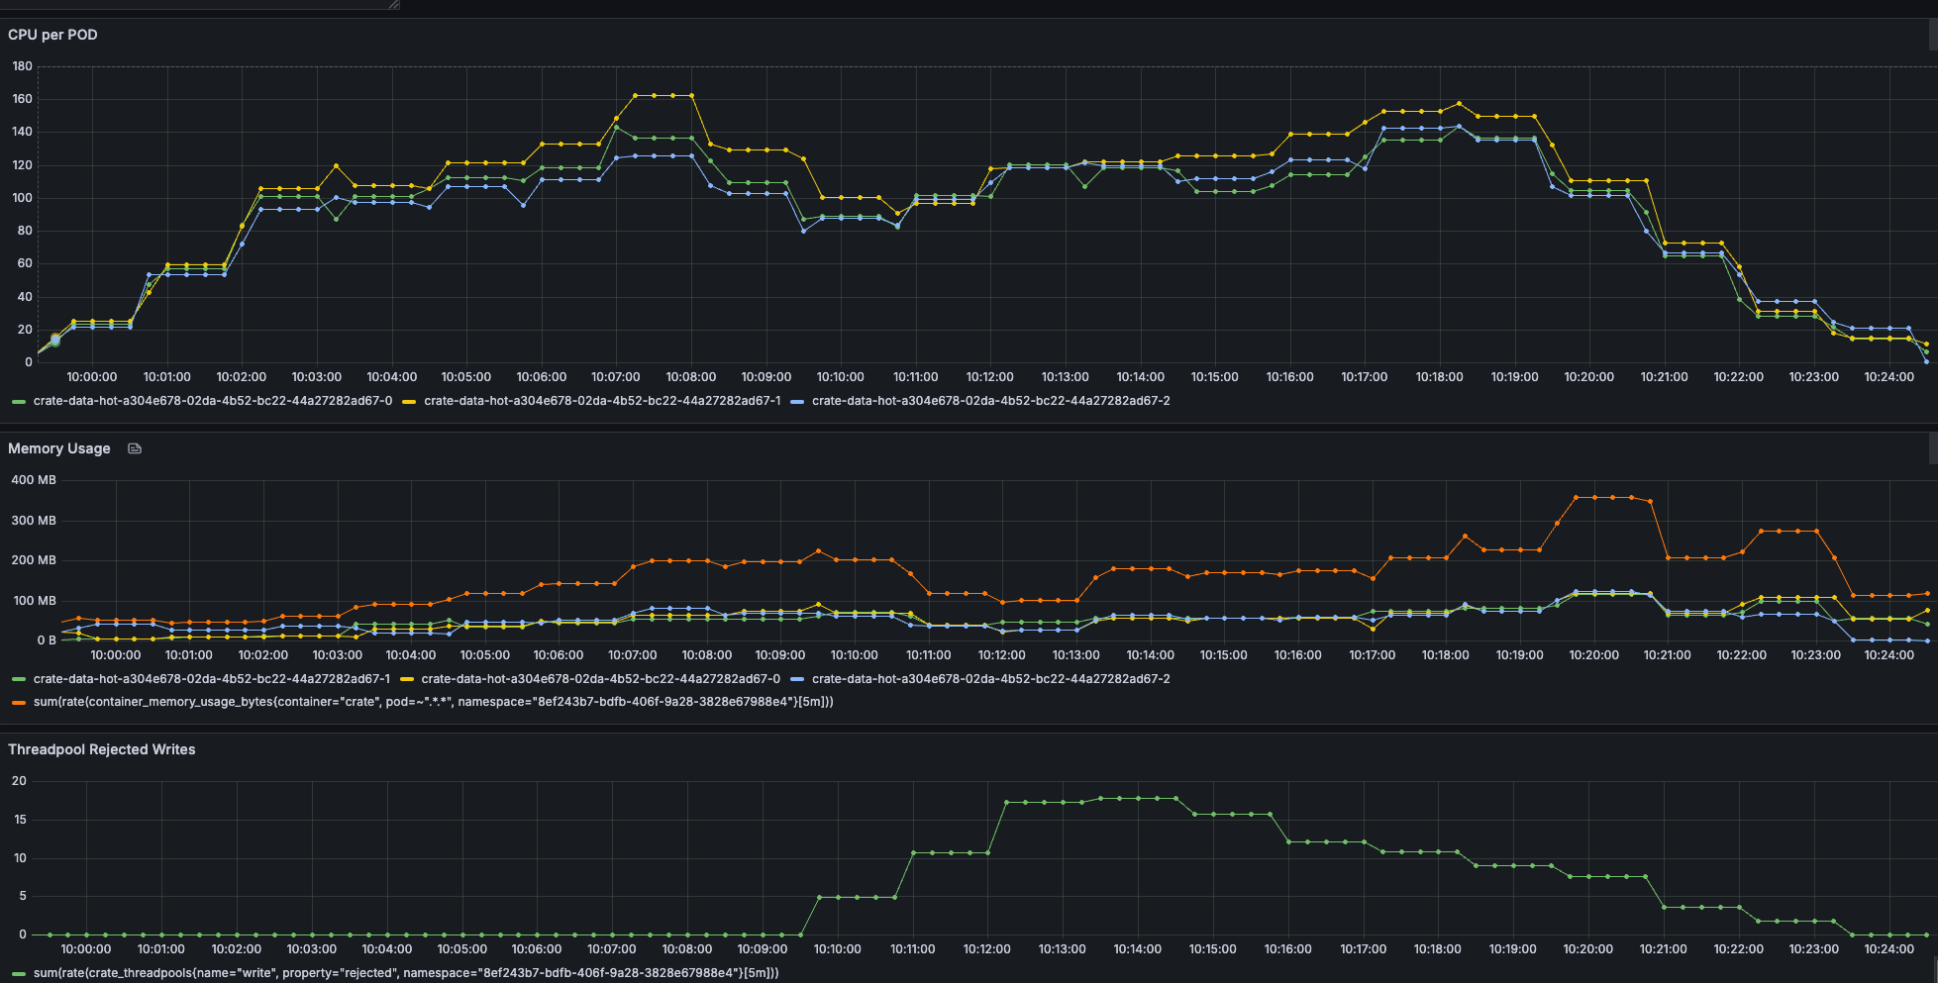Screen dimensions: 1938x983
Task: Open green color swatch for CPU ad67-0 series
Action: [18, 402]
